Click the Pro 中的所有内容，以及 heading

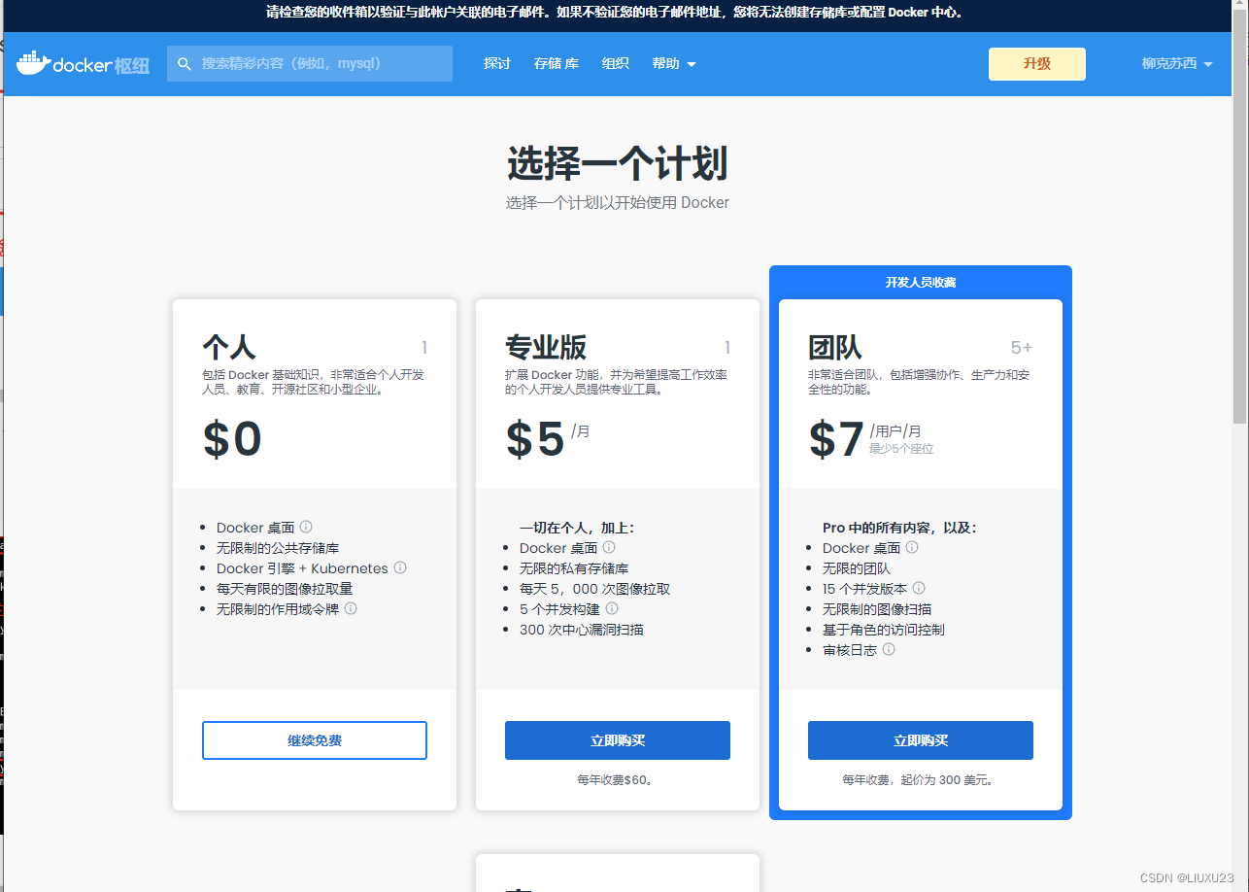pyautogui.click(x=899, y=528)
